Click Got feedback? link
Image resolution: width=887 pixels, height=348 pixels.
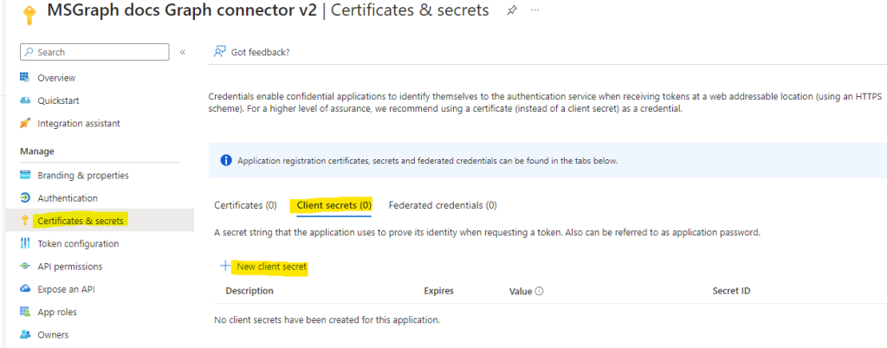[260, 52]
